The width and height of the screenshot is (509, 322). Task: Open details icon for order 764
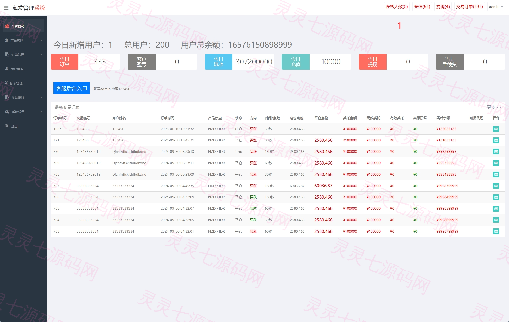(x=496, y=220)
